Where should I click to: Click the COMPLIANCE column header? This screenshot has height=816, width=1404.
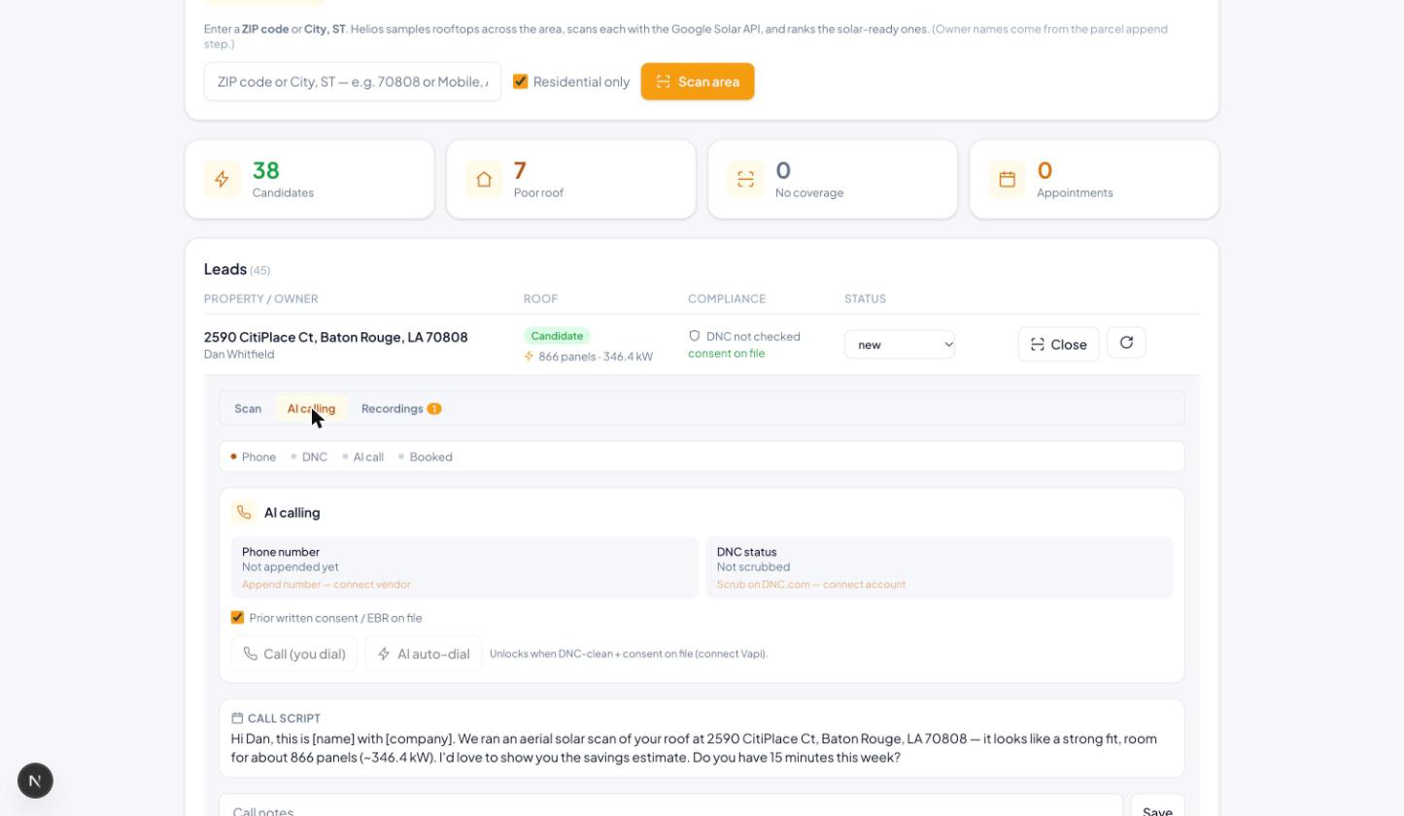click(727, 299)
